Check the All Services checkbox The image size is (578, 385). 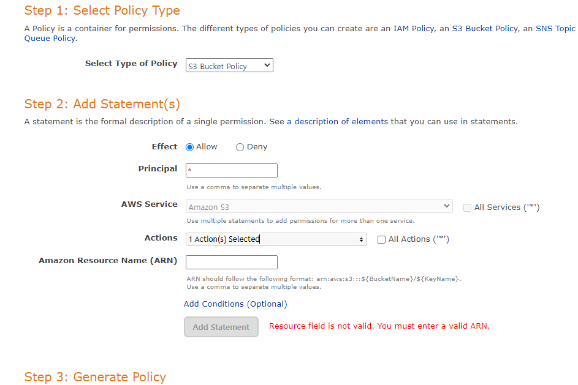click(467, 207)
